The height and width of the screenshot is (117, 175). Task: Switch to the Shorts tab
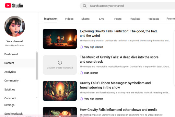86,19
